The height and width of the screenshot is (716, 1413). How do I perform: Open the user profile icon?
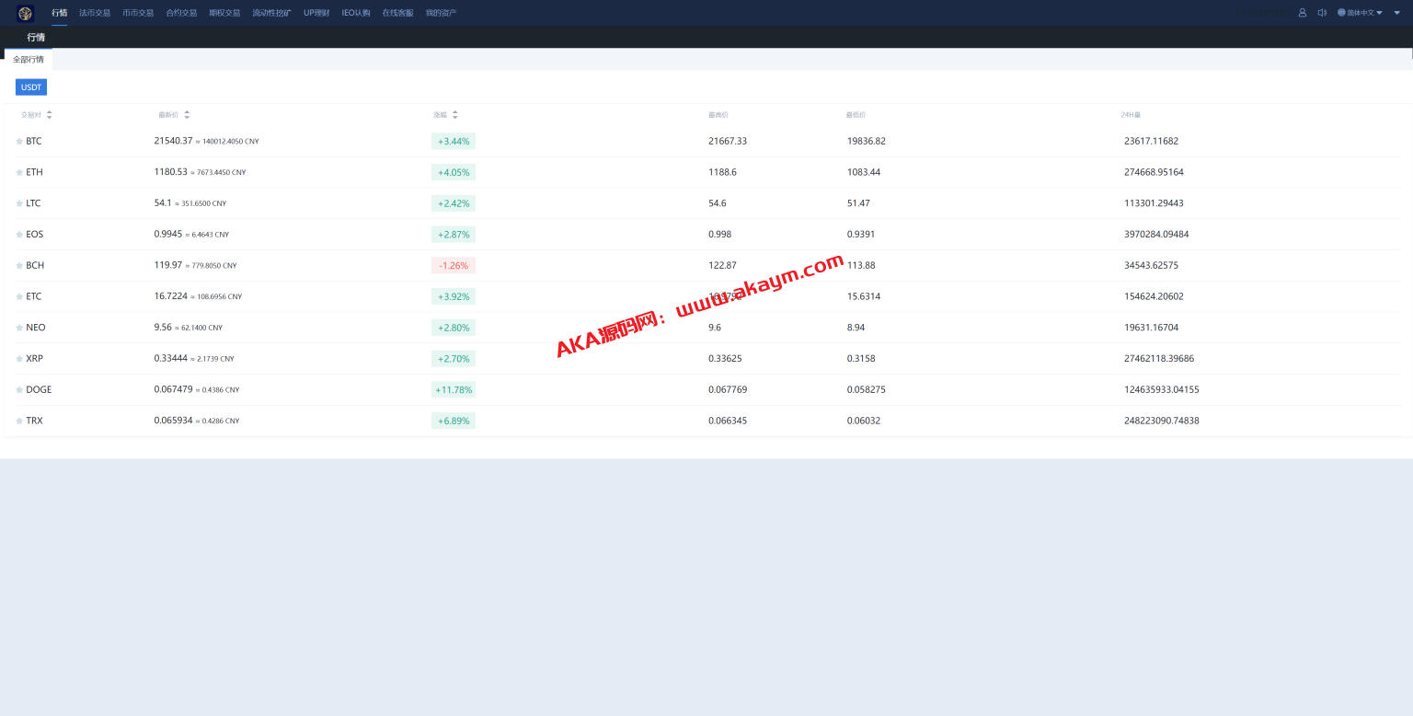(1302, 13)
